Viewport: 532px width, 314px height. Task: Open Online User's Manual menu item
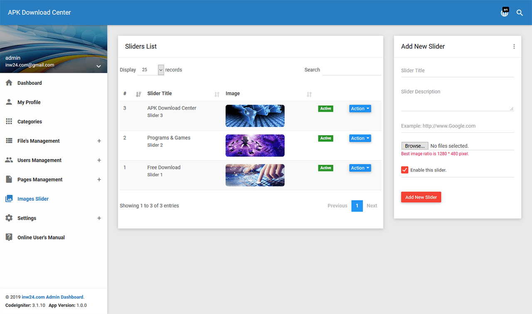[x=54, y=237]
